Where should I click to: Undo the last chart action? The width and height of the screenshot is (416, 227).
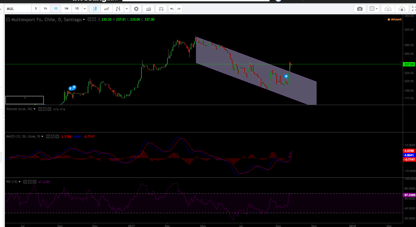tap(172, 9)
